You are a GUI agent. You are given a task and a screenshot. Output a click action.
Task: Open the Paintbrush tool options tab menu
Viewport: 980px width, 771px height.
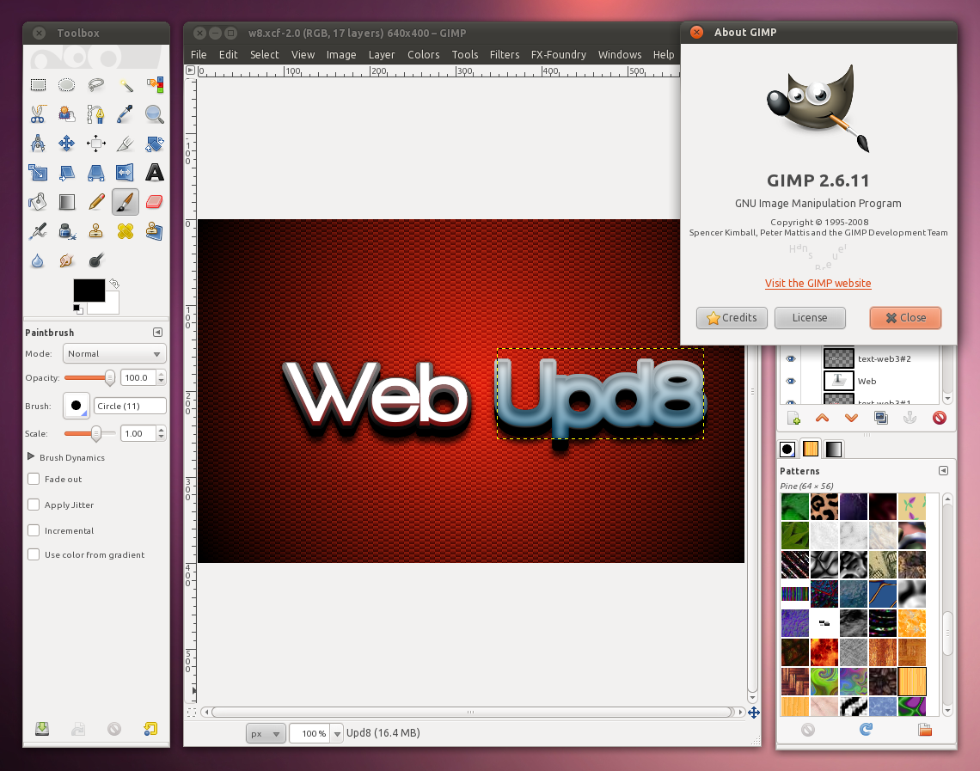point(157,333)
